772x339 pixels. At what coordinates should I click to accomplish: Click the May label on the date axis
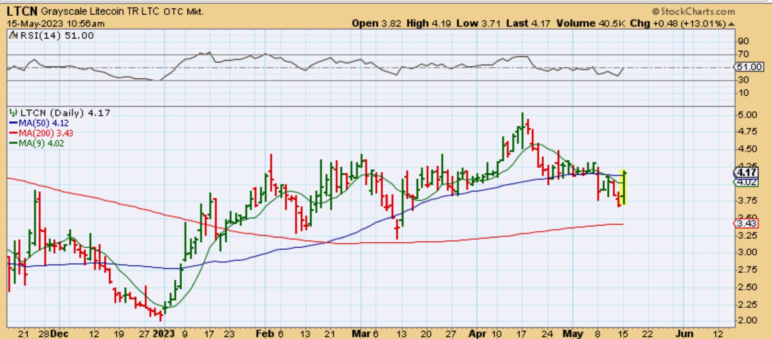point(573,333)
